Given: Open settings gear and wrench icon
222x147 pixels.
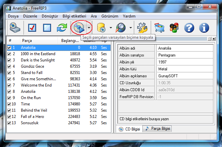Looking at the screenshot, I should pyautogui.click(x=142, y=28).
